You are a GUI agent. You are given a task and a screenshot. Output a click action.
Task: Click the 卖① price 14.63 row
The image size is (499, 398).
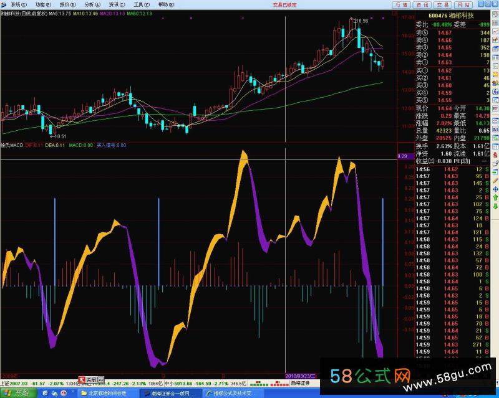pos(453,62)
